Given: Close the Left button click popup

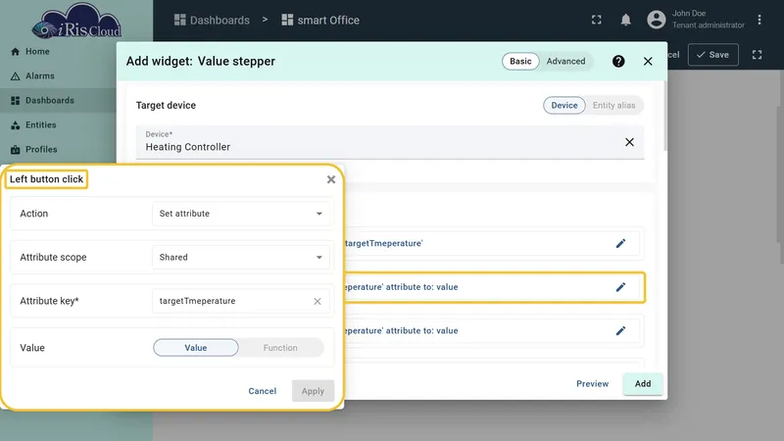Looking at the screenshot, I should pos(331,179).
